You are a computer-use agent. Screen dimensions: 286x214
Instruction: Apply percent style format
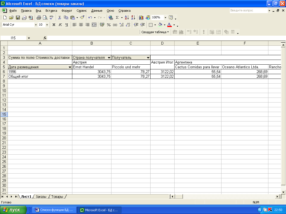point(109,25)
